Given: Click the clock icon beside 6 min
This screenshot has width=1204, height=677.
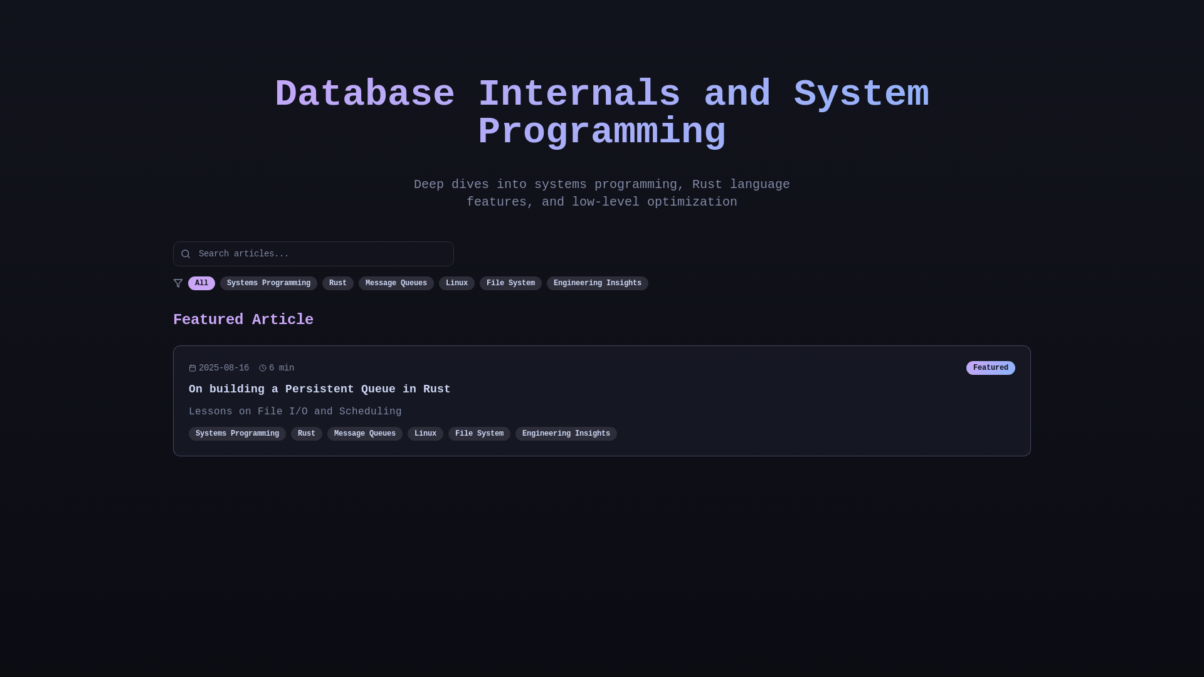Looking at the screenshot, I should [x=263, y=368].
